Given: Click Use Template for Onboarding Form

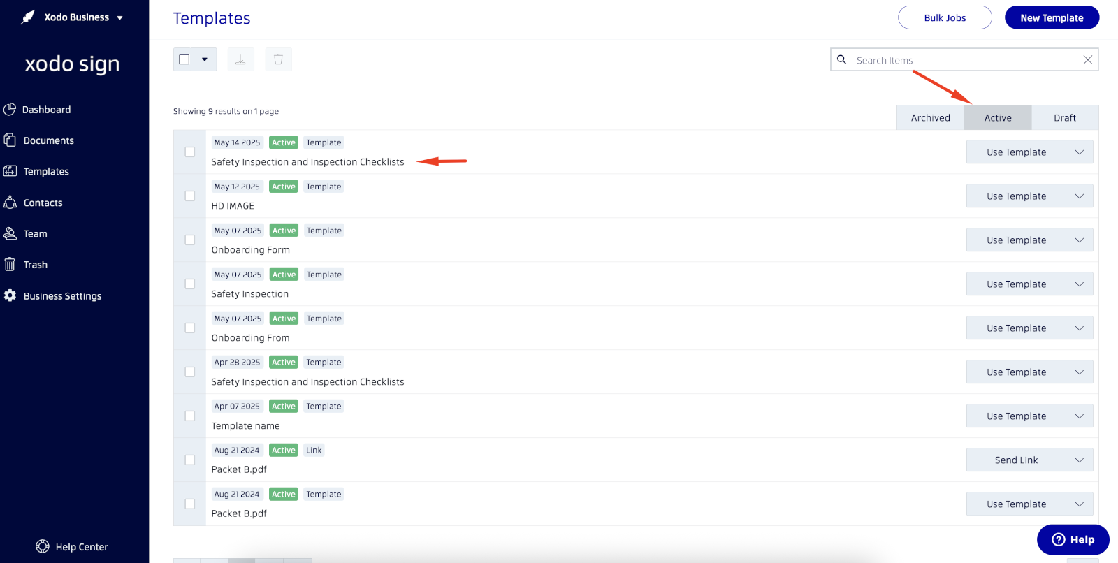Looking at the screenshot, I should click(1016, 240).
